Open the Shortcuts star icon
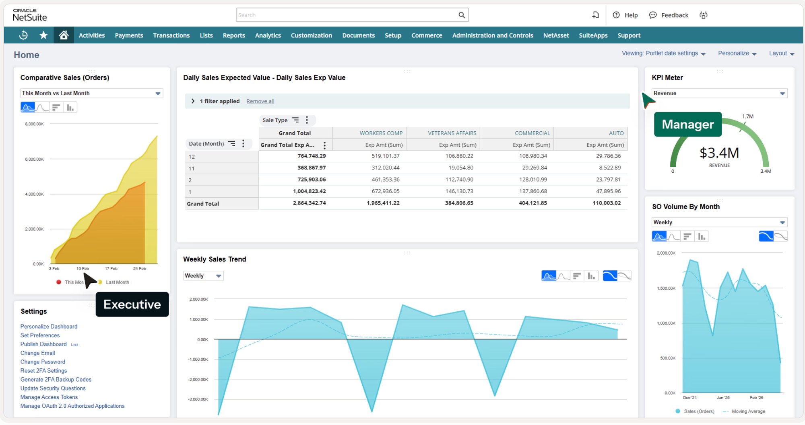805x425 pixels. click(x=43, y=35)
